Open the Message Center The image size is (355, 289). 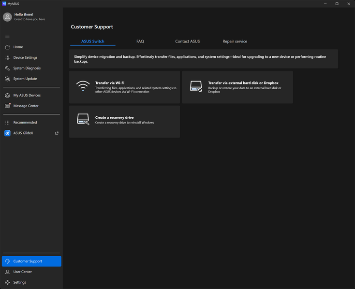click(x=31, y=106)
